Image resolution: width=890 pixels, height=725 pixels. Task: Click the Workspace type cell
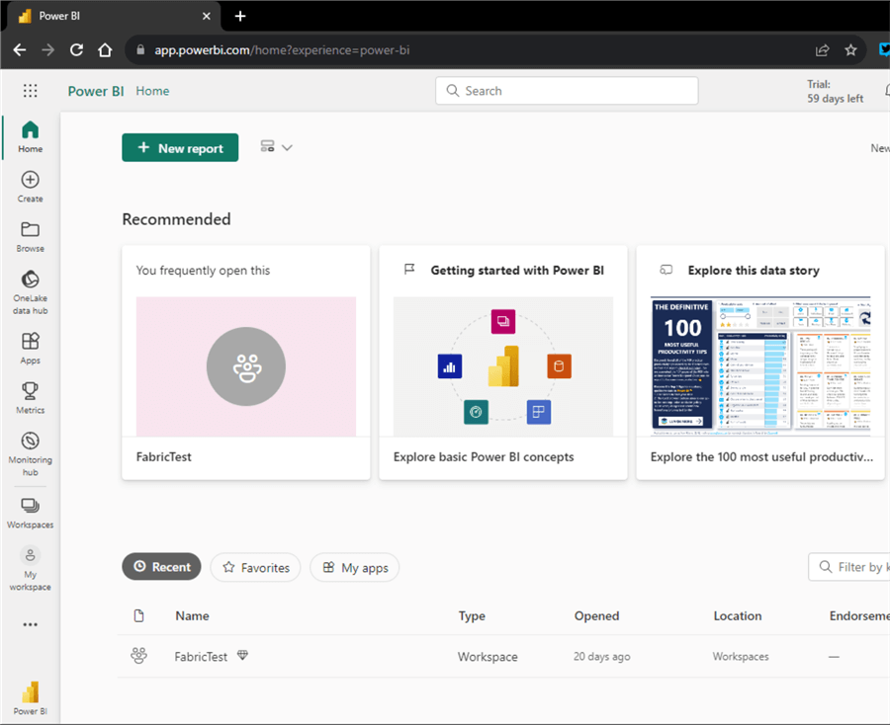click(x=488, y=657)
